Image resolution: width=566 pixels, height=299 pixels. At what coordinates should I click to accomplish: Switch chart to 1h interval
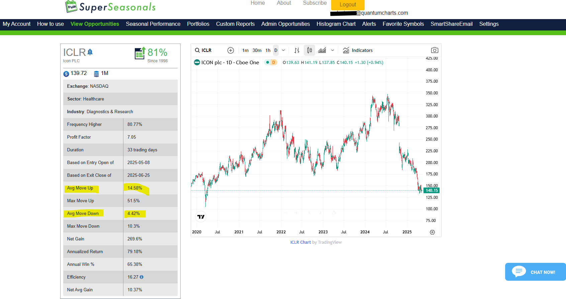268,50
